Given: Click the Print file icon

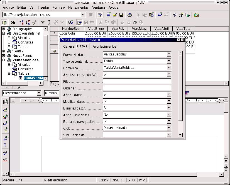Looking at the screenshot, I should [x=129, y=15].
